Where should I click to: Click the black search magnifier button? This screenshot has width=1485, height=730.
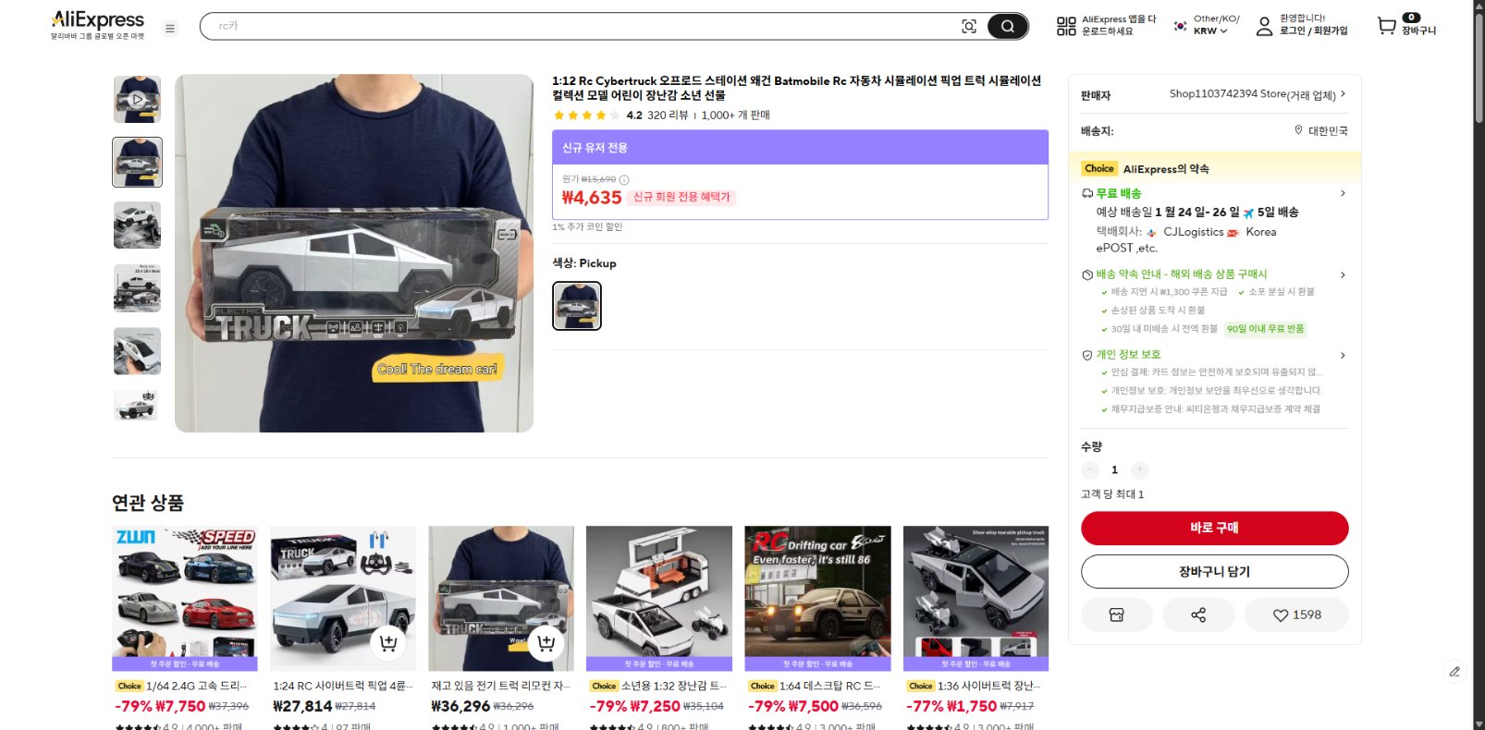click(1008, 27)
